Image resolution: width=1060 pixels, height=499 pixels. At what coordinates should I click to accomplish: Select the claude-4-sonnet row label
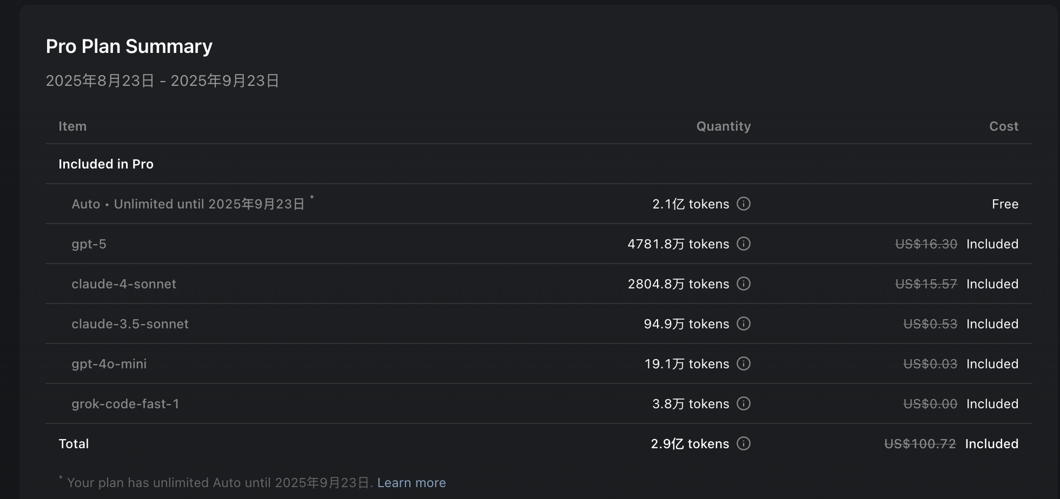coord(124,284)
